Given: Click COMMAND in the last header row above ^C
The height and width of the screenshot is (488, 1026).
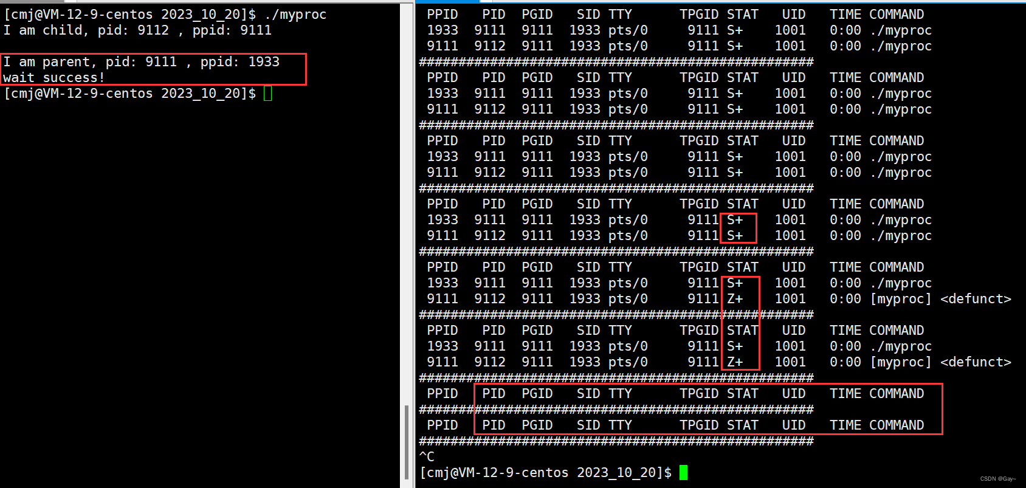Looking at the screenshot, I should [897, 425].
